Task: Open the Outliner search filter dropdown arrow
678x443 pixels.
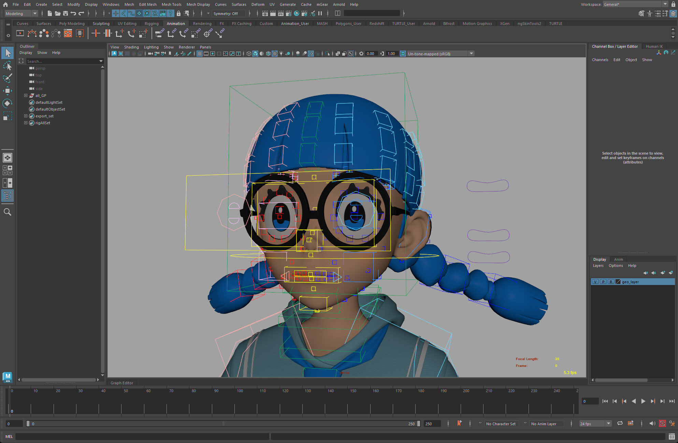Action: (101, 61)
